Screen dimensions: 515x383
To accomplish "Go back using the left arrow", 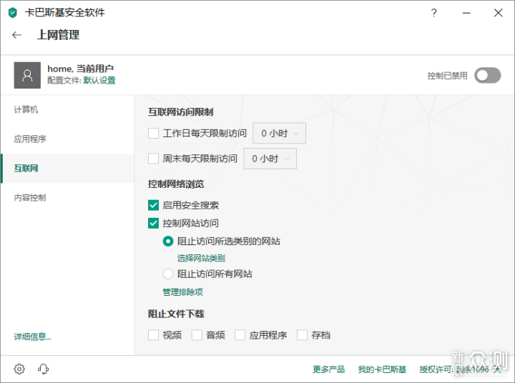I will pyautogui.click(x=16, y=35).
